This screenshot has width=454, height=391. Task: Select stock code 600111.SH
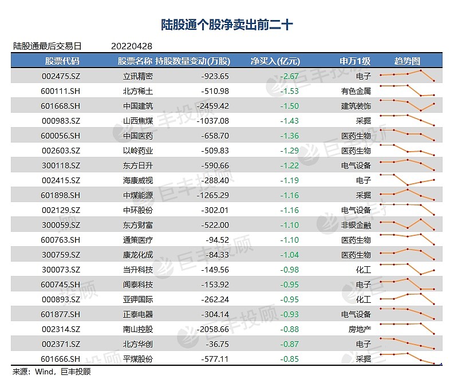60,91
